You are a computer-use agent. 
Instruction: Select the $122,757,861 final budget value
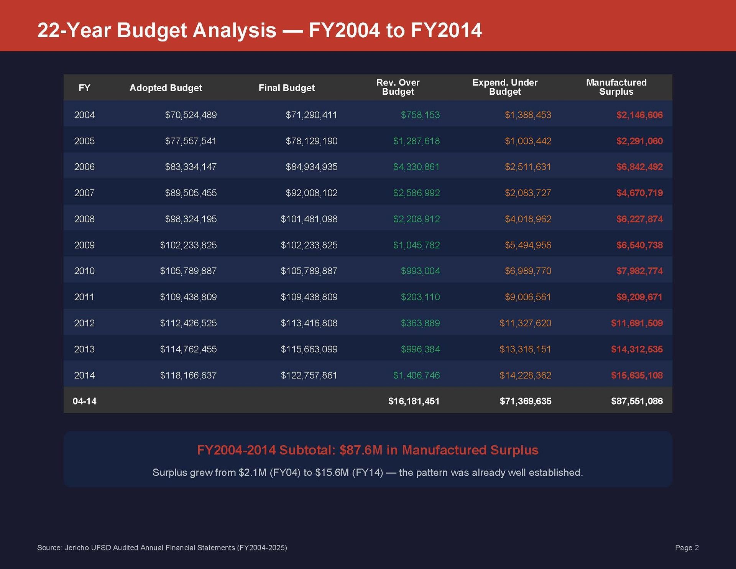coord(309,375)
